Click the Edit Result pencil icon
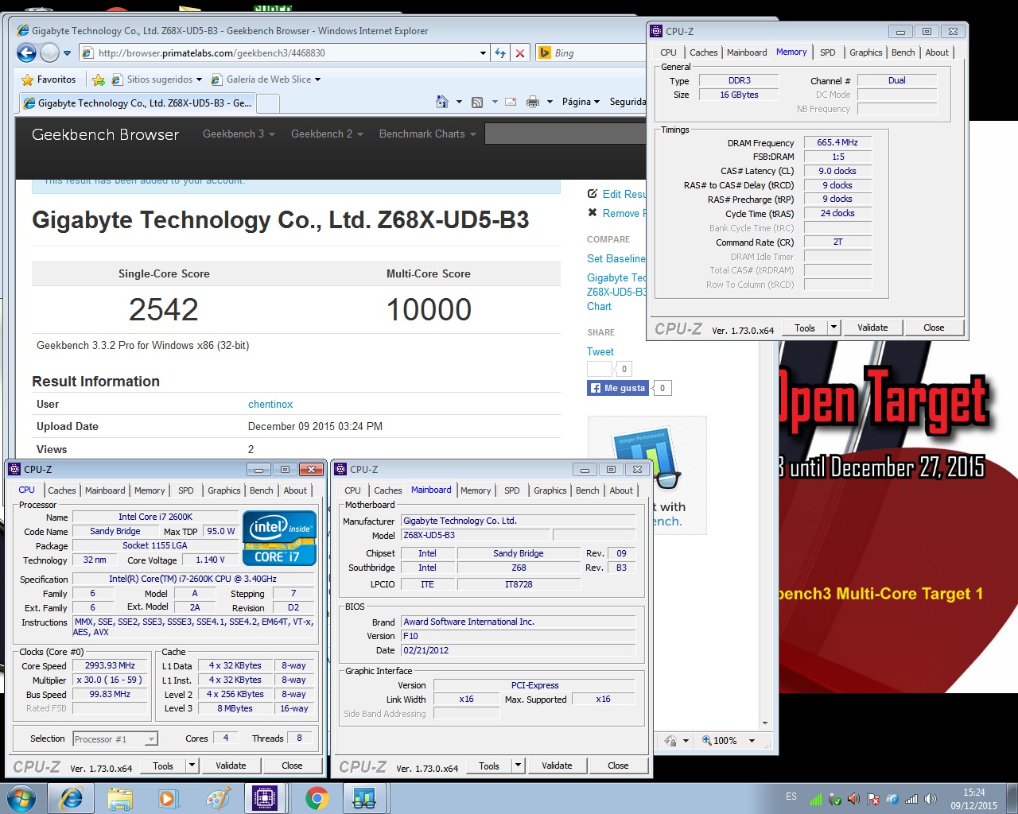 point(593,194)
